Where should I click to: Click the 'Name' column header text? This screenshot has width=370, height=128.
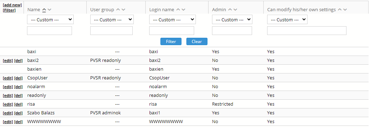coord(34,10)
